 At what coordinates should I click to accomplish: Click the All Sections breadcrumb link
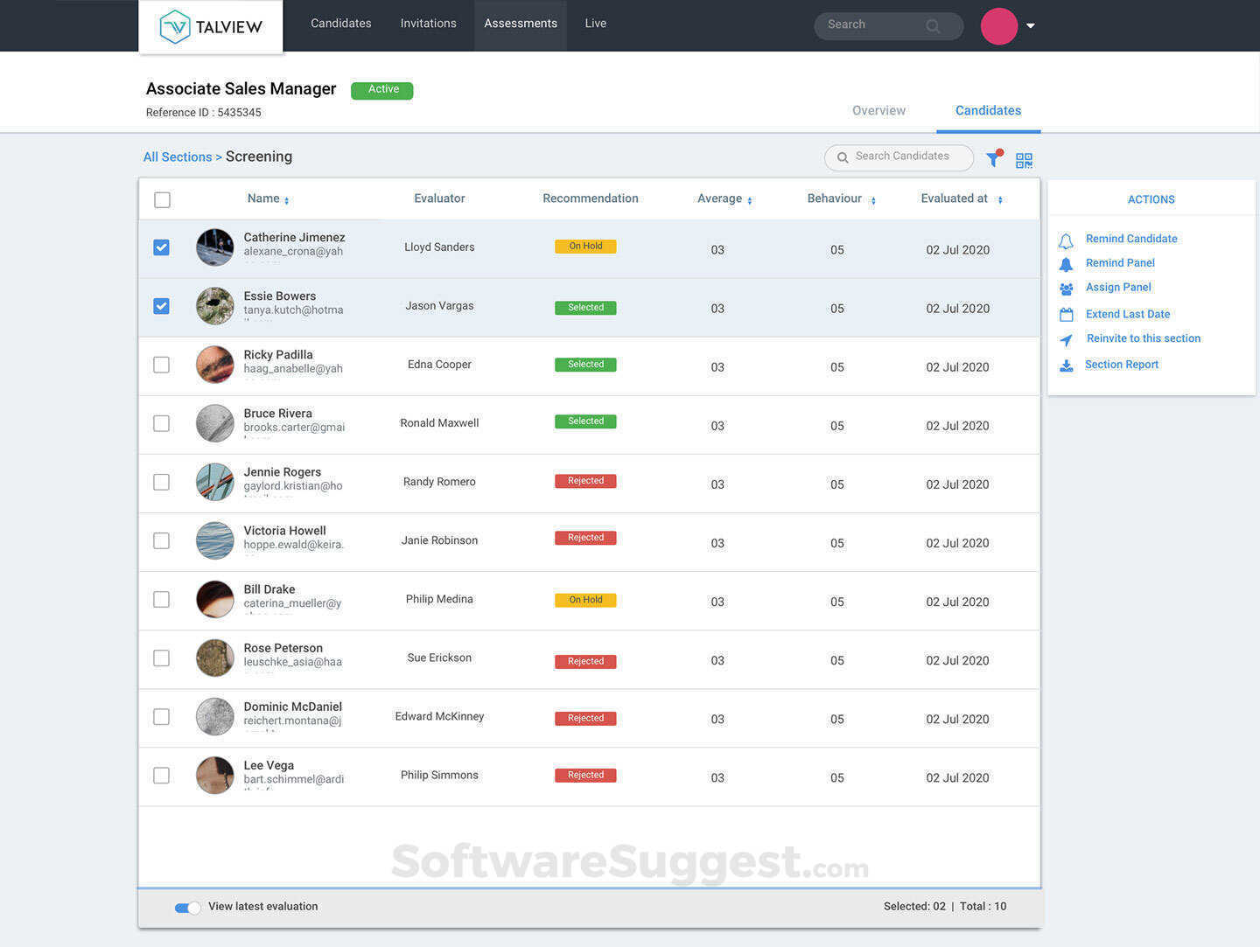(178, 157)
